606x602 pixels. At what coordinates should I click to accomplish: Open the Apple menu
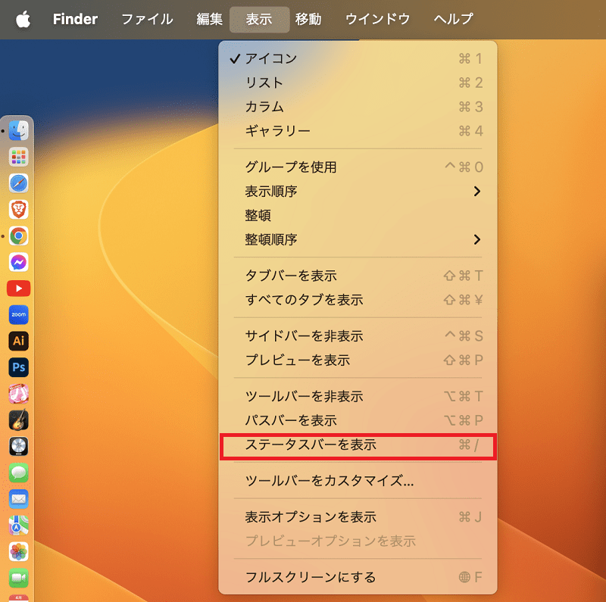tap(23, 20)
